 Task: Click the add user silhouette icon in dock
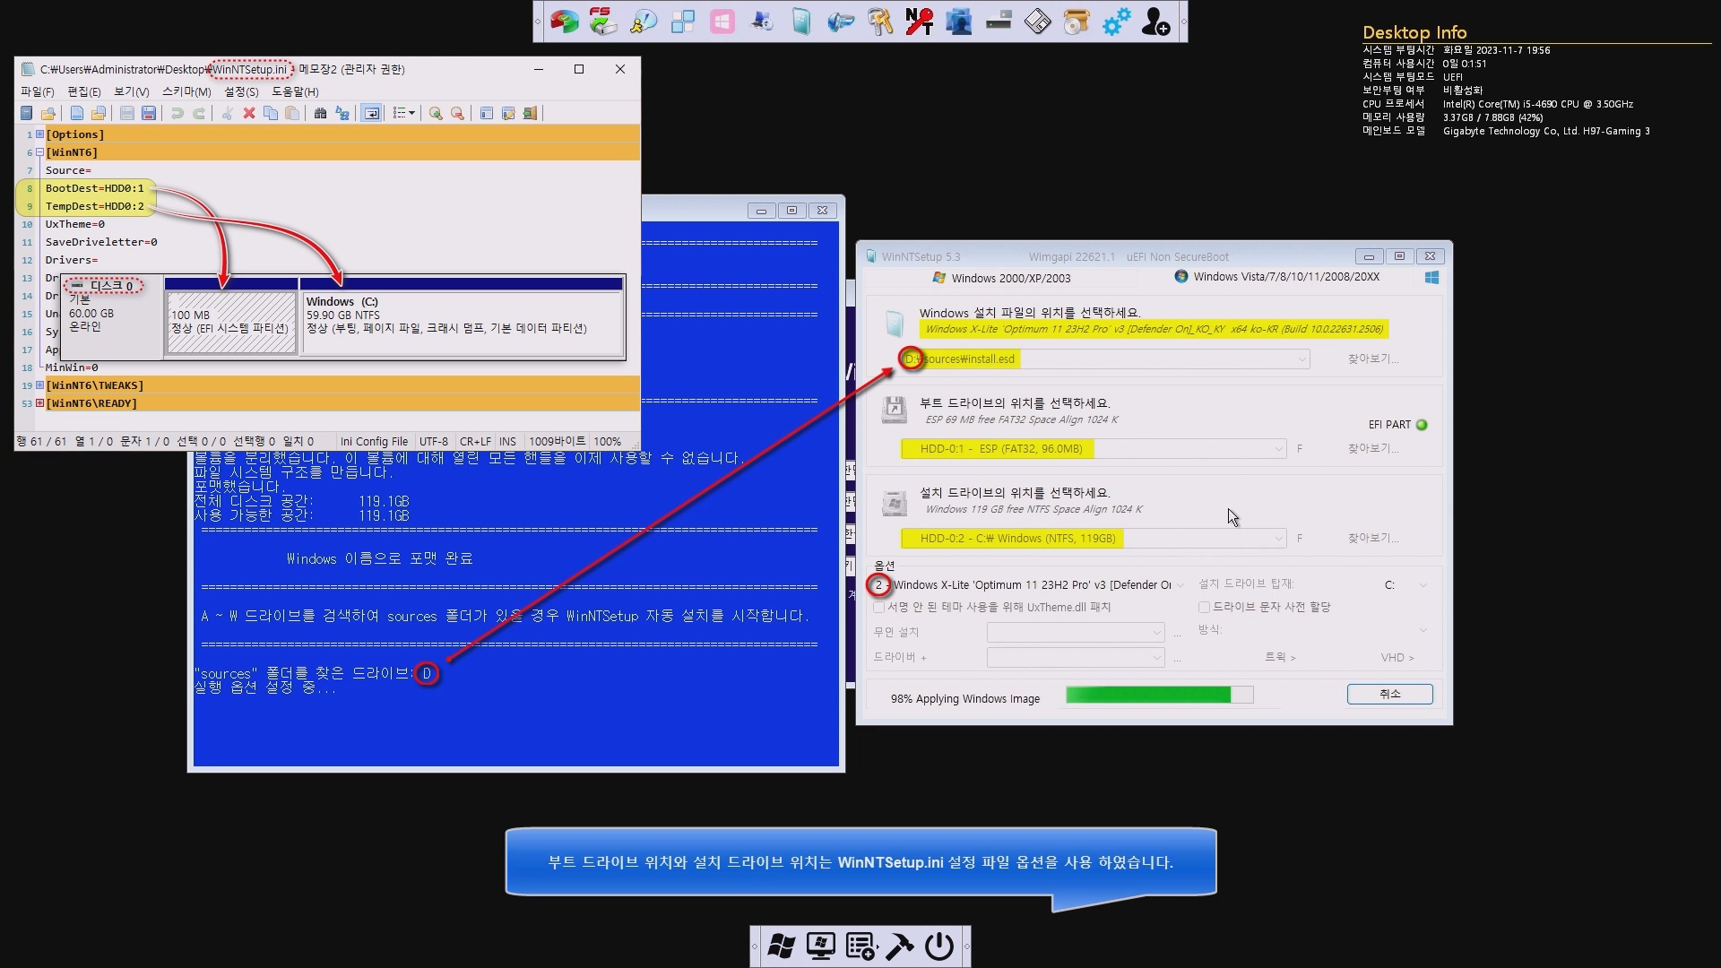coord(1155,22)
